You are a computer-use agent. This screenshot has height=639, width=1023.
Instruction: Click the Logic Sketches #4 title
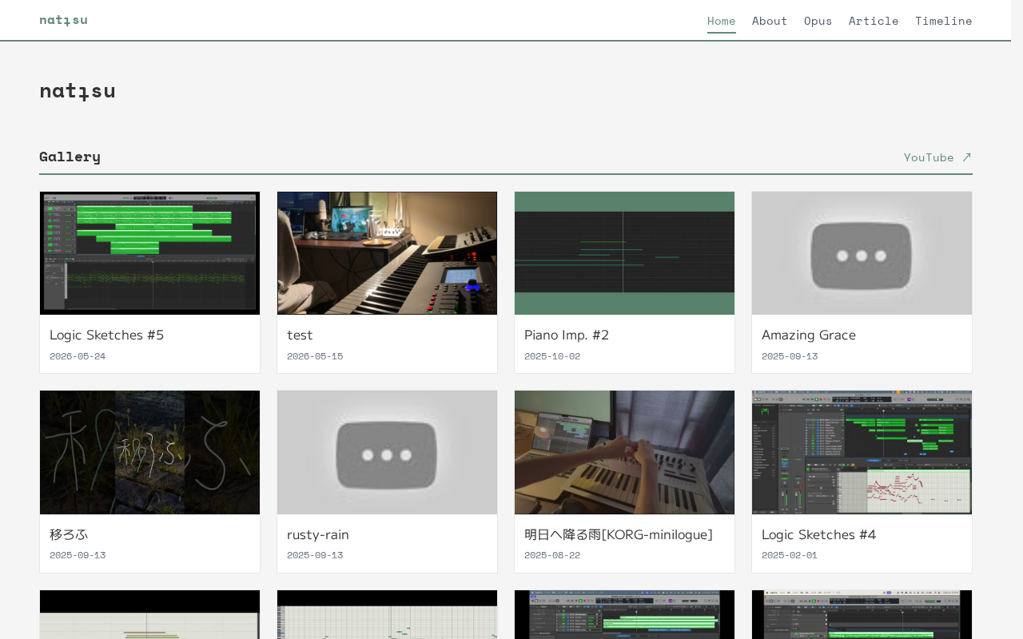tap(818, 534)
